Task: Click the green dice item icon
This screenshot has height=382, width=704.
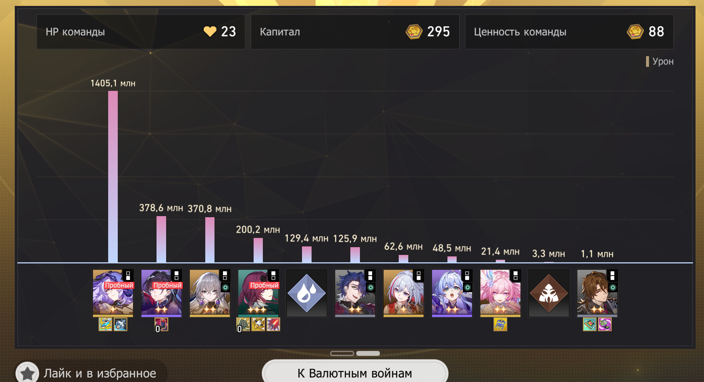Action: pyautogui.click(x=243, y=324)
